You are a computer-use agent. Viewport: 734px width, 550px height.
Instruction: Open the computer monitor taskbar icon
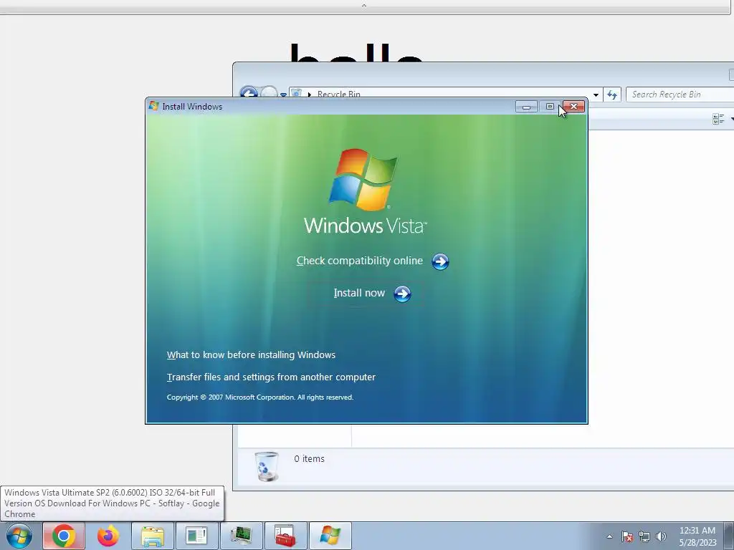pyautogui.click(x=241, y=536)
